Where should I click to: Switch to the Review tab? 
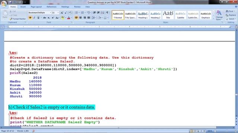point(77,7)
